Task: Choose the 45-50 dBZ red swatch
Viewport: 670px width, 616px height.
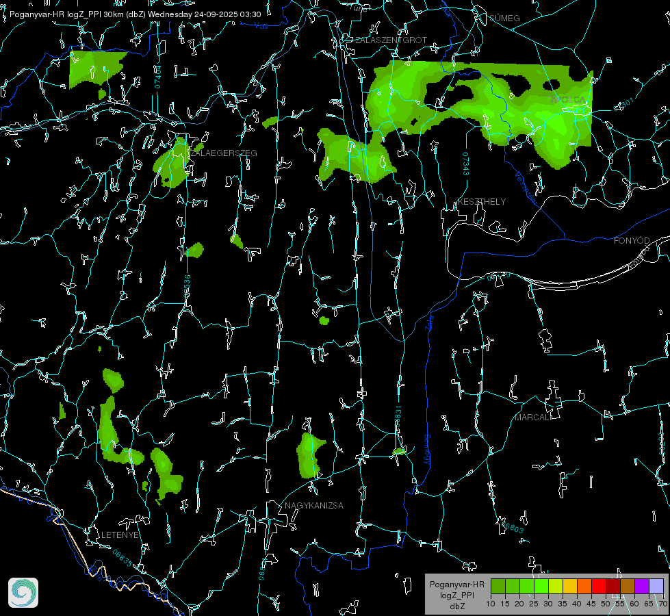Action: coord(599,586)
